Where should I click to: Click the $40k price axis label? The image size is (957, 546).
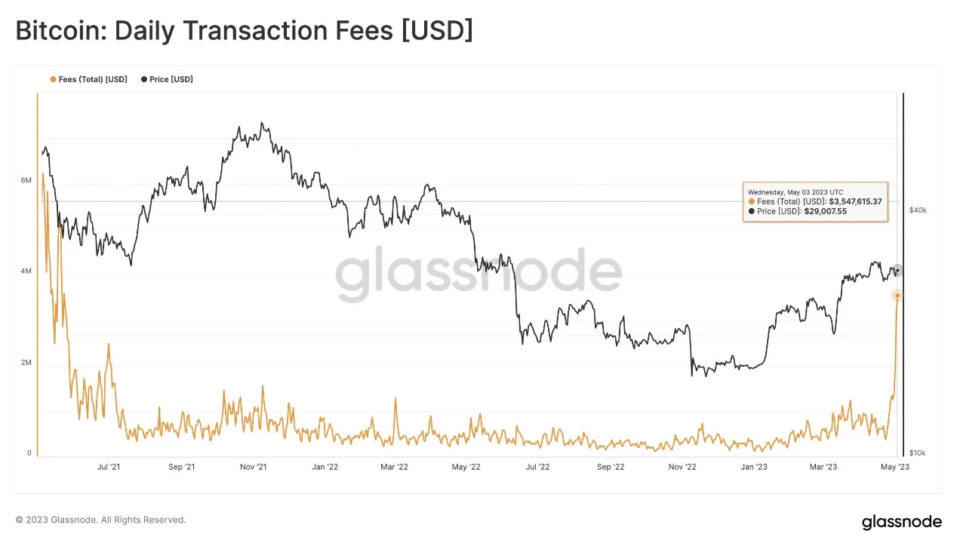click(x=918, y=210)
